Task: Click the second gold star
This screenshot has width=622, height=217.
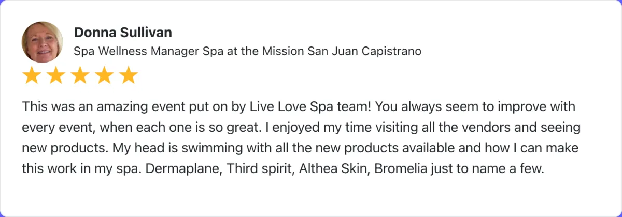Action: coord(56,75)
